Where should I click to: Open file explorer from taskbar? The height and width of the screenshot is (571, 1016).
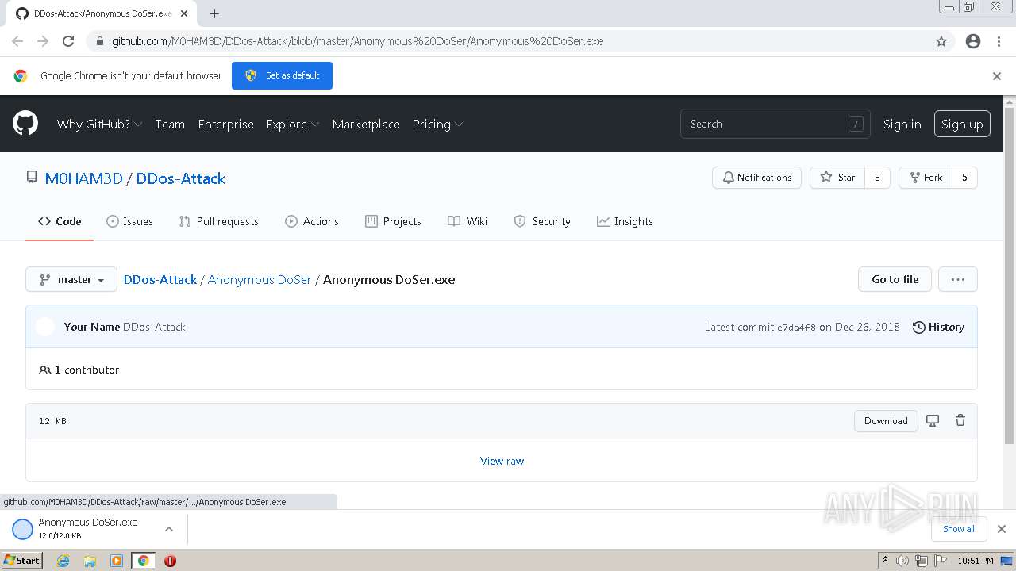click(x=90, y=561)
